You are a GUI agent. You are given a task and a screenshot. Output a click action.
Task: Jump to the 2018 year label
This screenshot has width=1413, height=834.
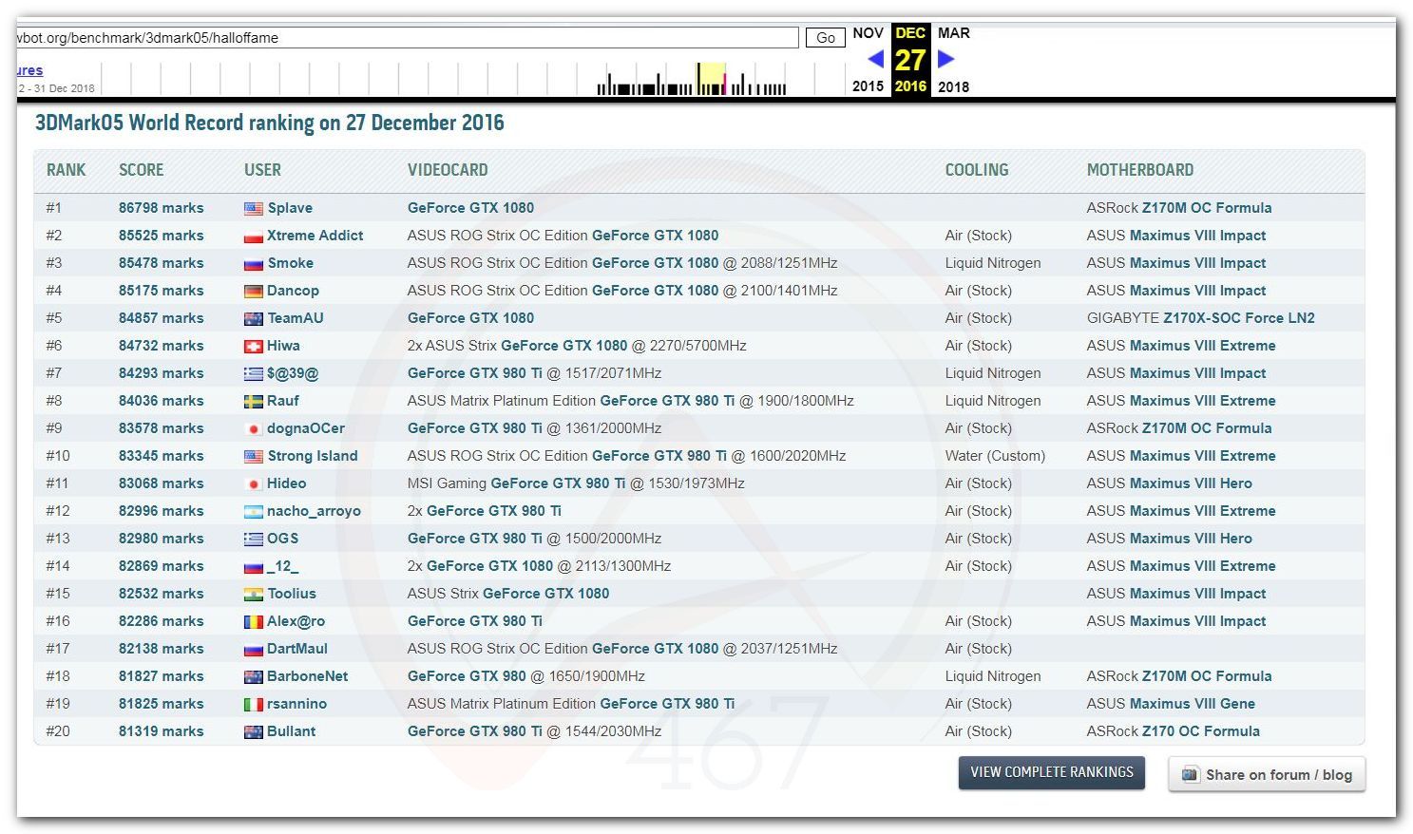953,86
